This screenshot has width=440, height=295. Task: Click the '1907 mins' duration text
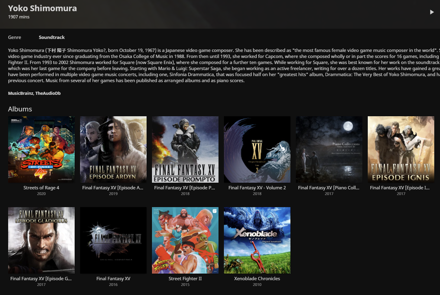pyautogui.click(x=19, y=17)
